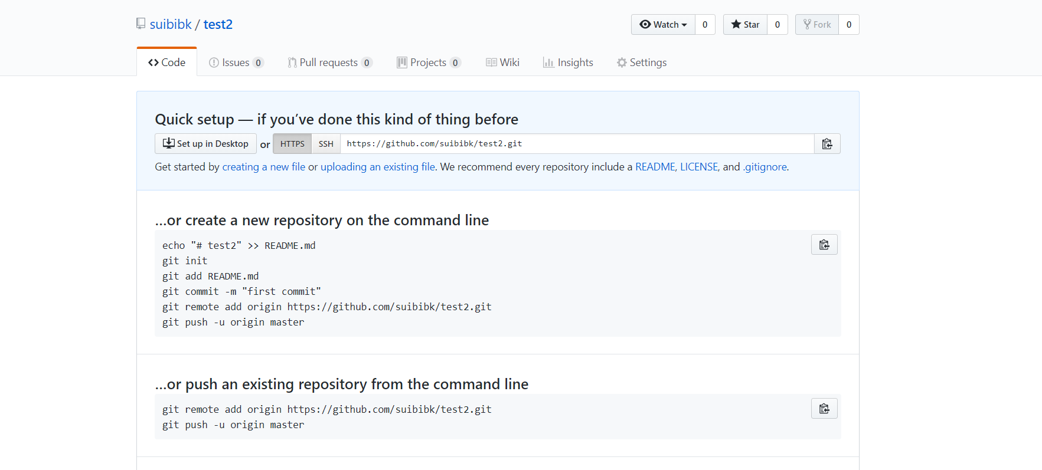Click the '...or push an existing repository' heading
Screen dimensions: 1042x470
pos(342,384)
